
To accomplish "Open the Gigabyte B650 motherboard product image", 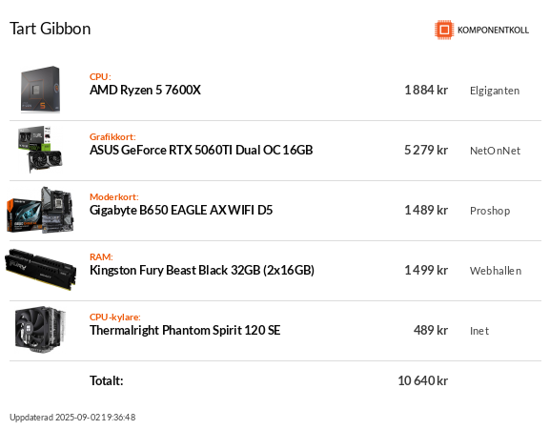I will 40,210.
